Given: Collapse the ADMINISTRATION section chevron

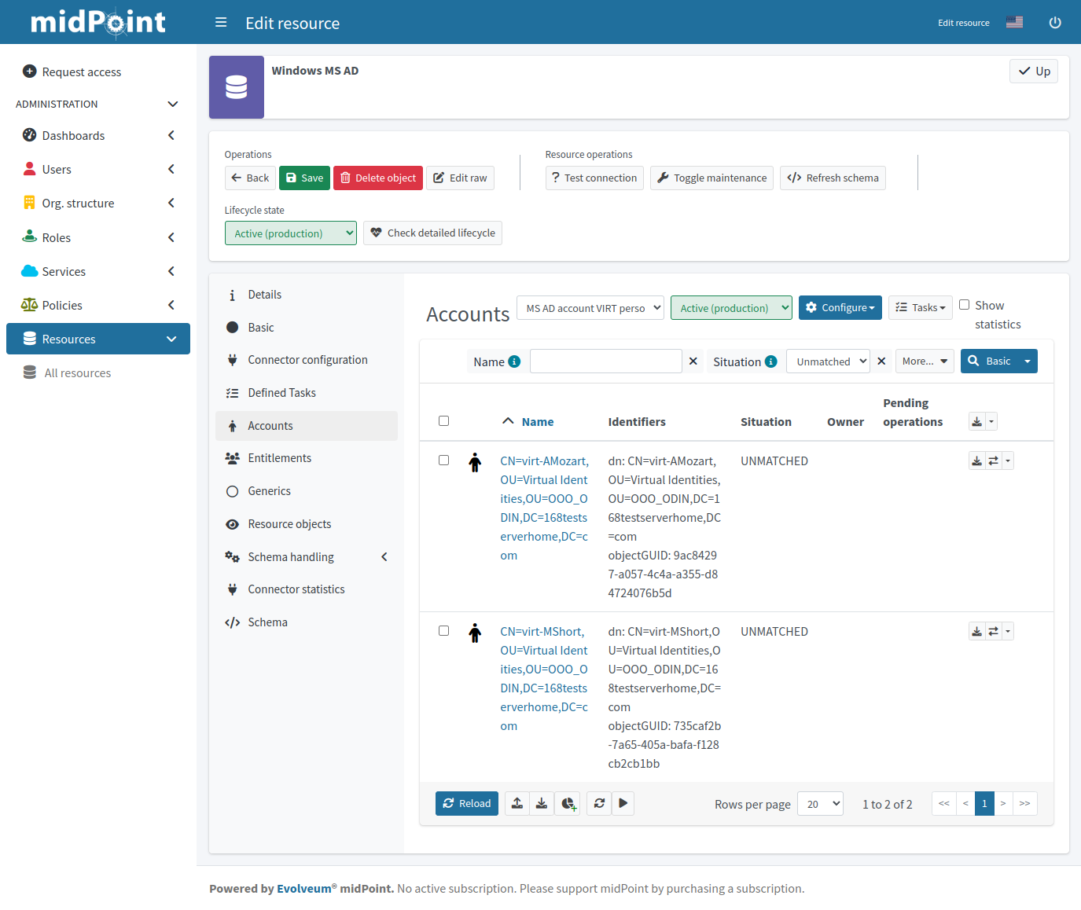Looking at the screenshot, I should tap(173, 105).
